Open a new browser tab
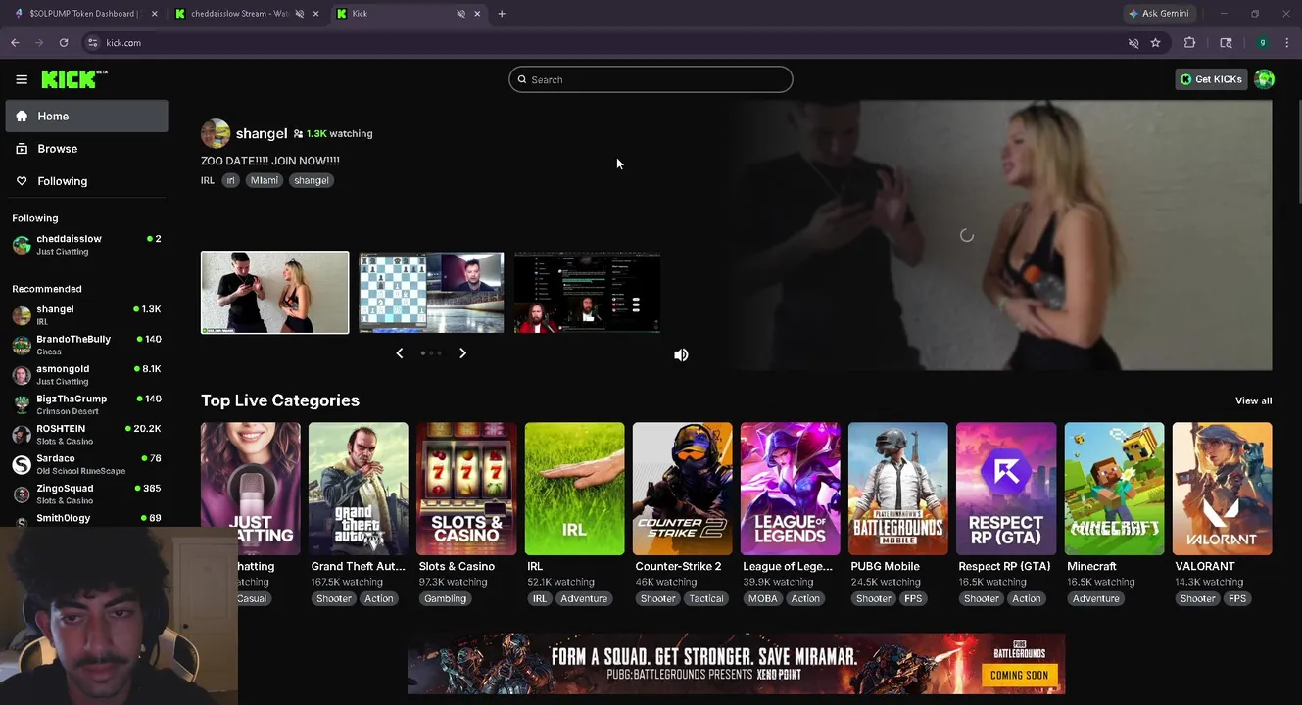The image size is (1302, 705). click(x=502, y=14)
